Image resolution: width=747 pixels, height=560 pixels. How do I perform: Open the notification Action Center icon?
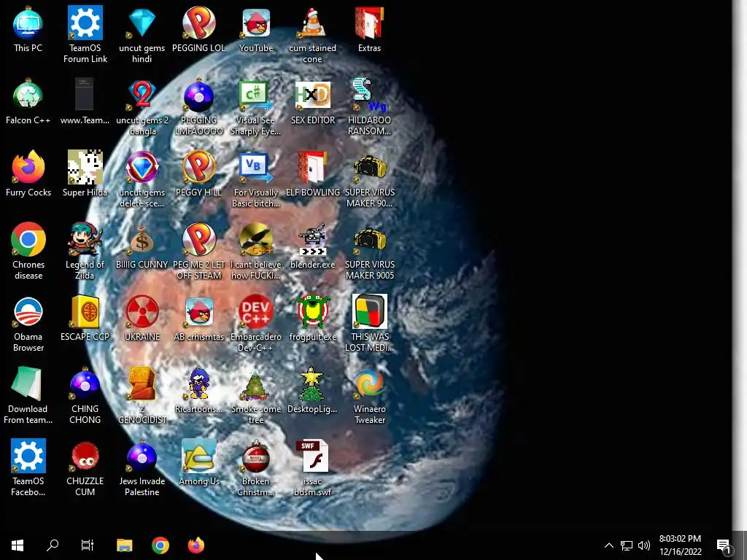pyautogui.click(x=724, y=546)
